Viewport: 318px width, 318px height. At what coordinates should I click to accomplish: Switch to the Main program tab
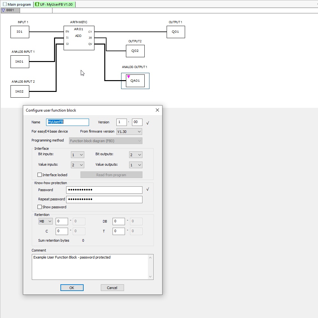coord(17,4)
